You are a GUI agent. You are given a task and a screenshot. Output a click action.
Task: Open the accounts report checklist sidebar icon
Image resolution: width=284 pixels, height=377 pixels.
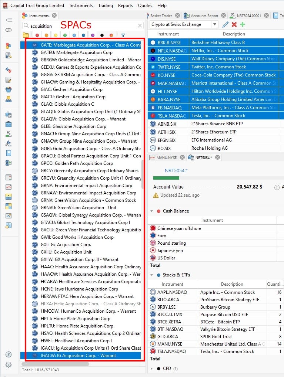(x=9, y=163)
